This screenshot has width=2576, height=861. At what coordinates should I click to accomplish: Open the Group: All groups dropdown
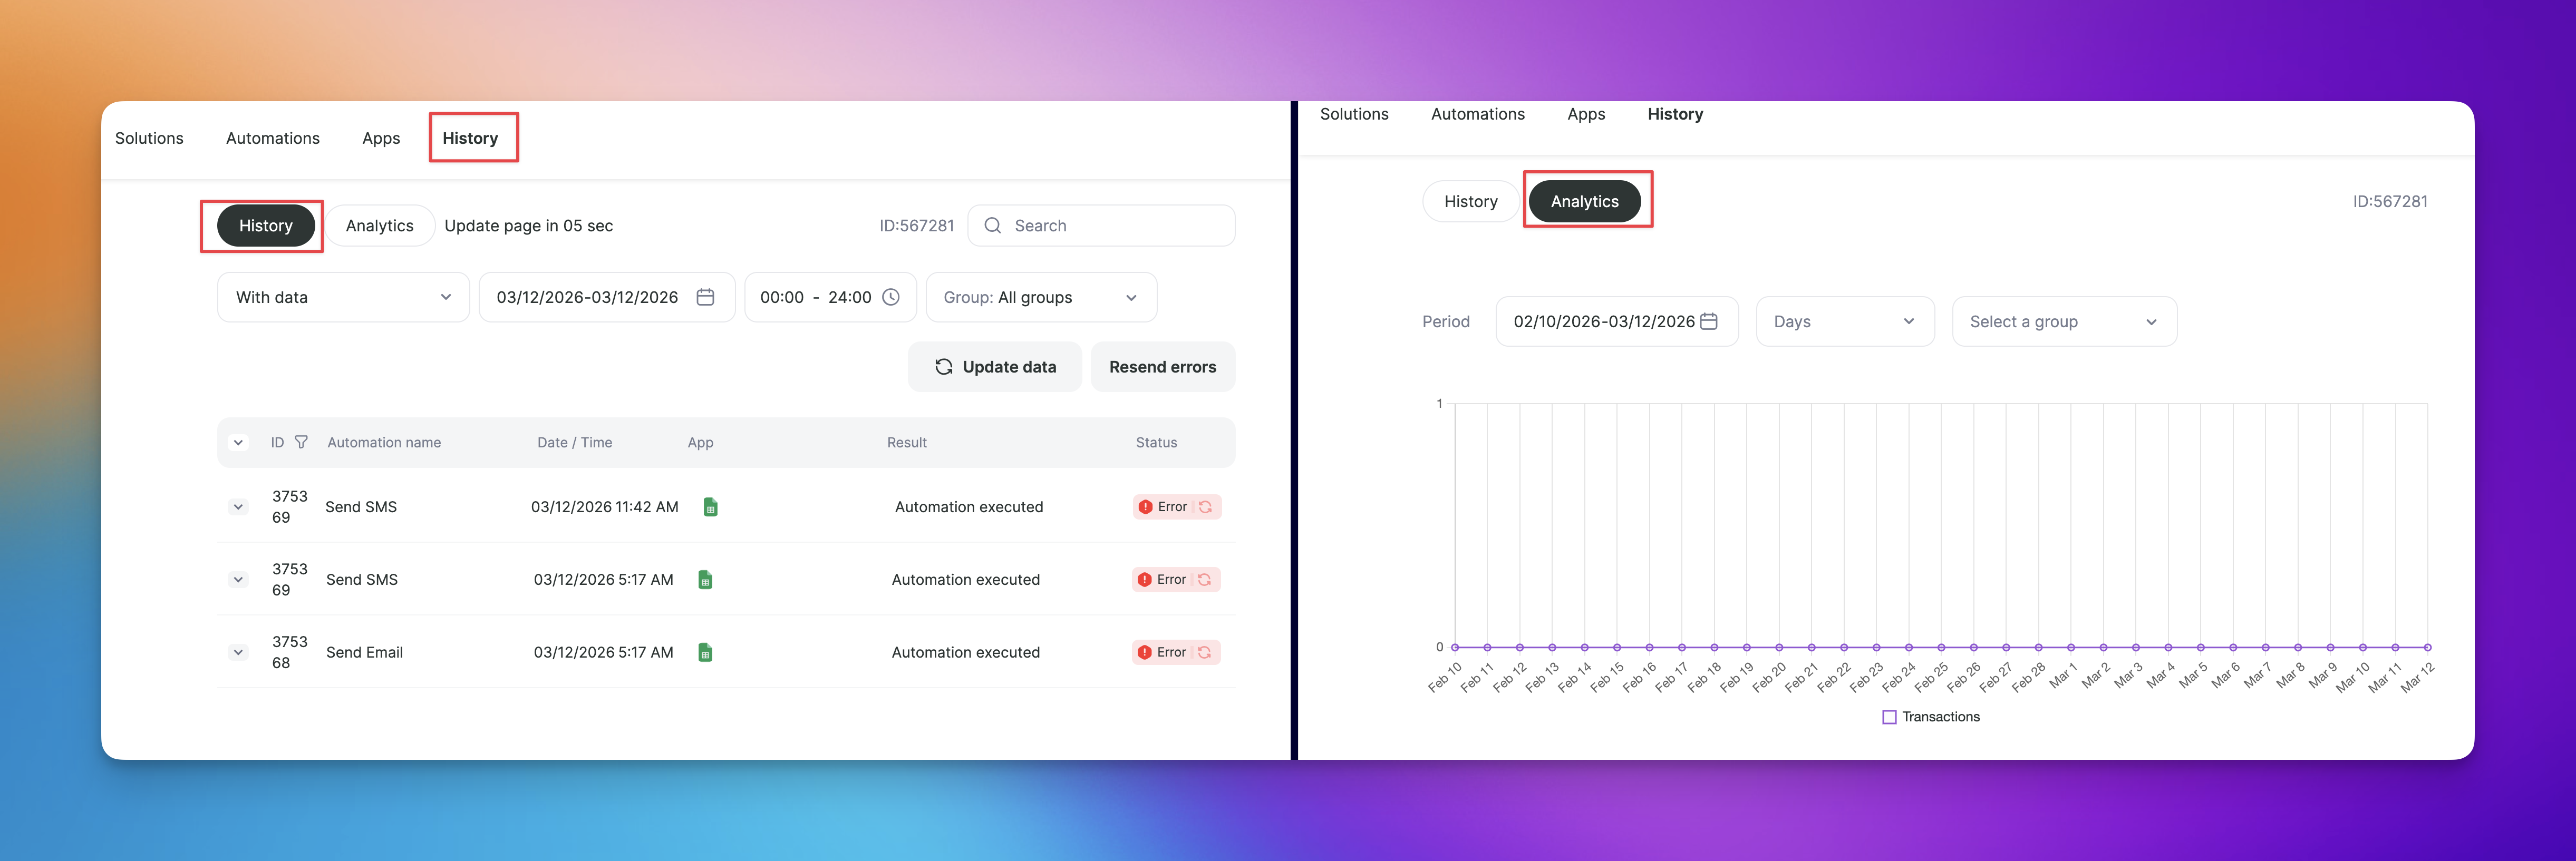click(1041, 297)
